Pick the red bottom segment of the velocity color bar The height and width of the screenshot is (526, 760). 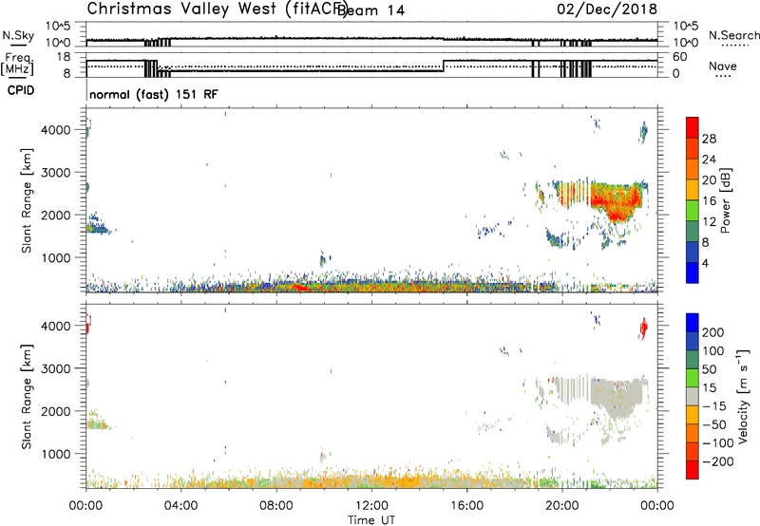point(693,470)
